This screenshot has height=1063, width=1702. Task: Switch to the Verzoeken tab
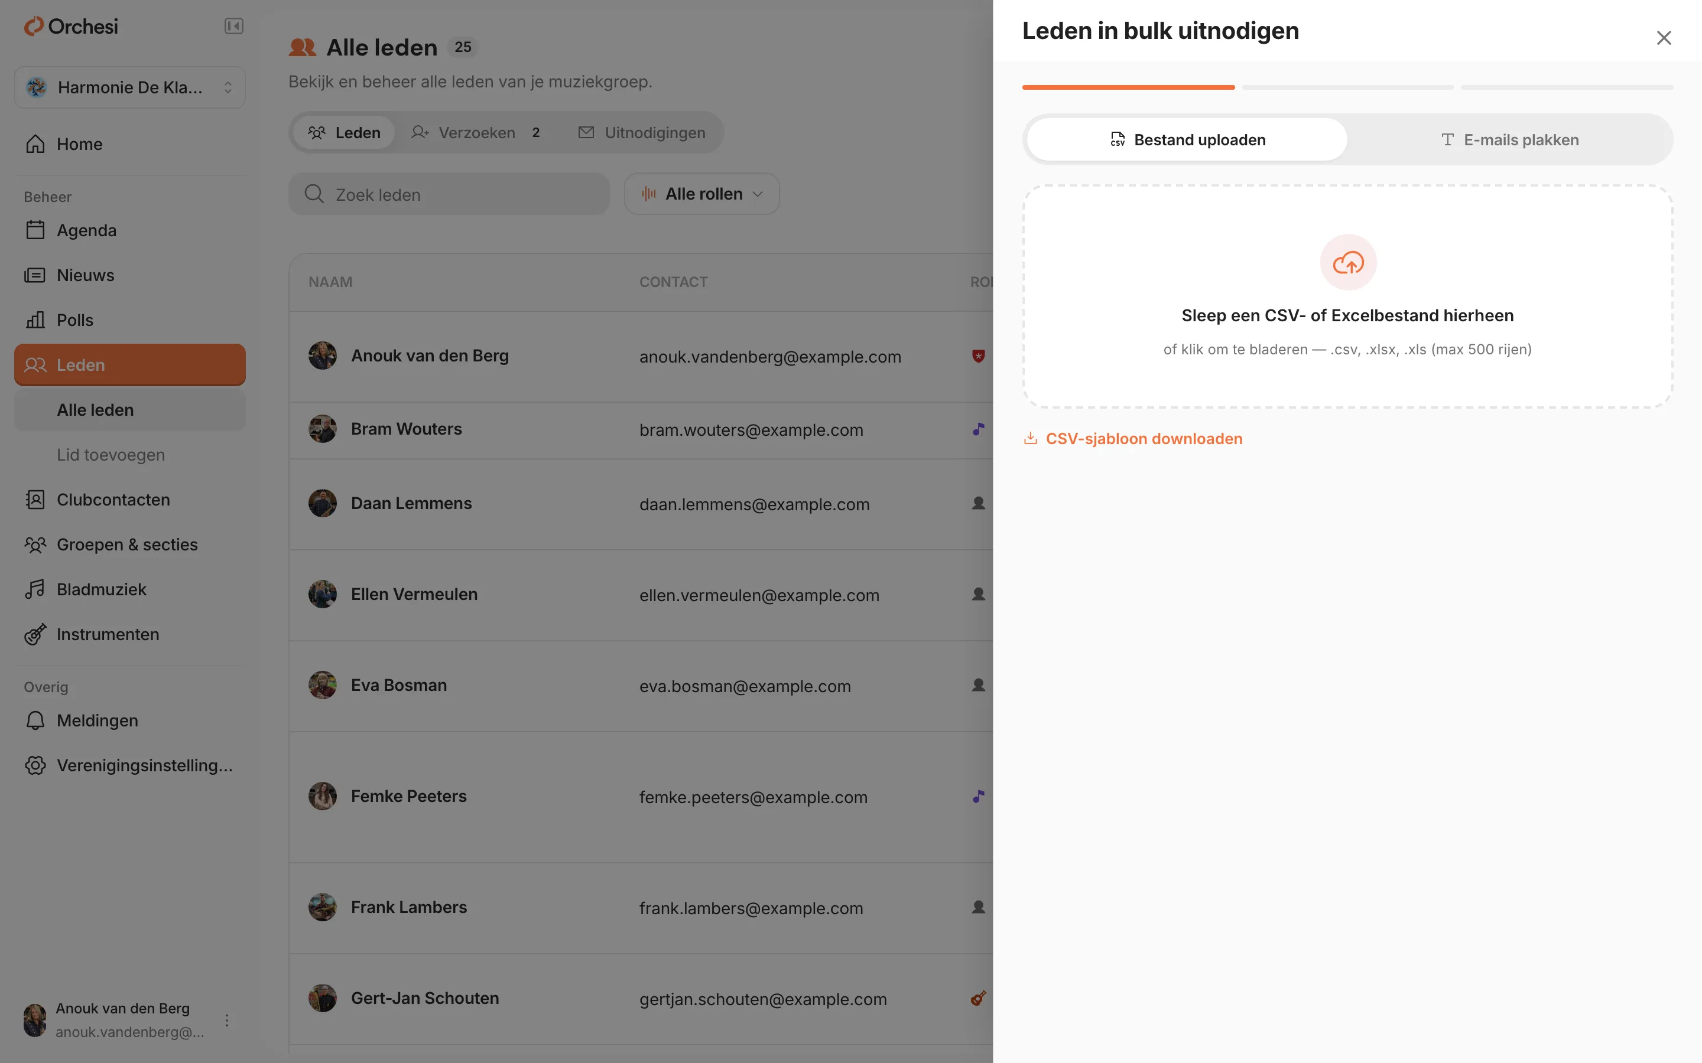pos(476,133)
